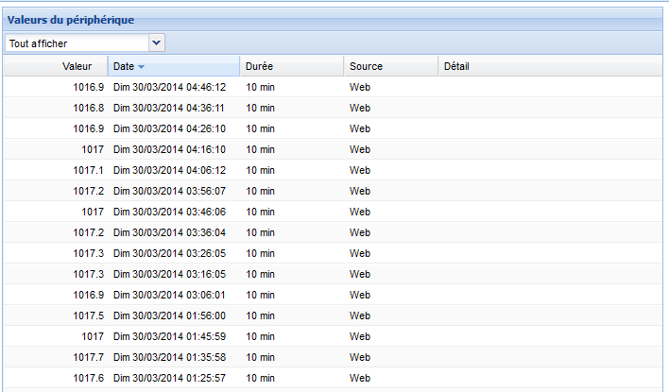The width and height of the screenshot is (669, 392).
Task: Click the row dated 30/03/2014 04:26:10
Action: point(169,128)
